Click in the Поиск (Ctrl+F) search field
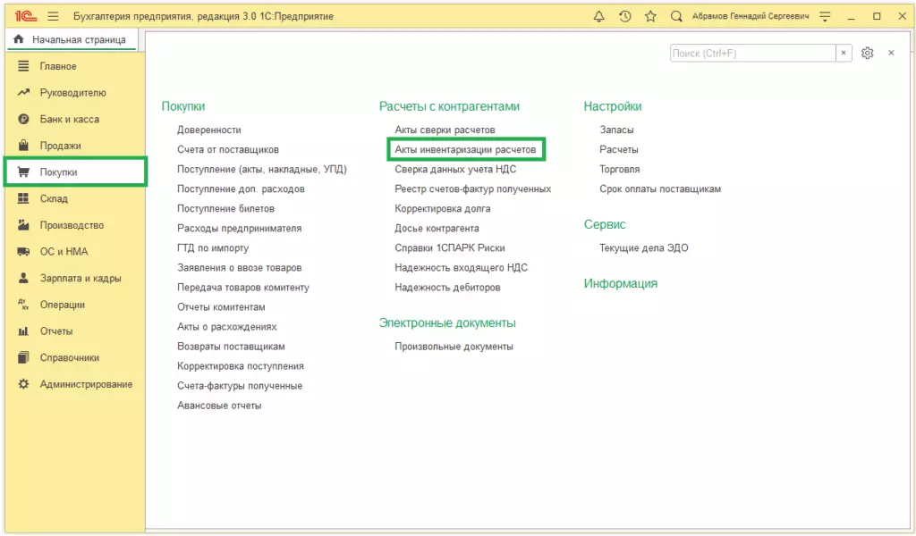Viewport: 916px width, 536px height. 751,54
